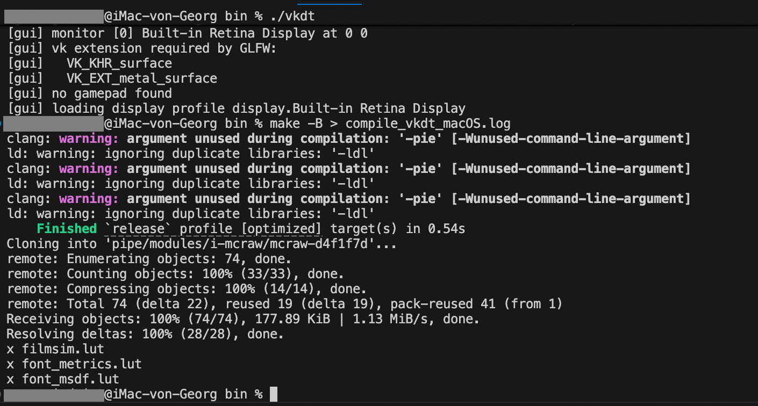The width and height of the screenshot is (758, 406).
Task: Click the block cursor at the last prompt
Action: [x=274, y=394]
